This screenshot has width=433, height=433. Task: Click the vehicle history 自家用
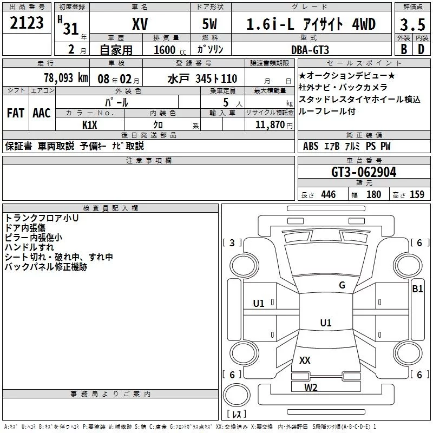[116, 50]
